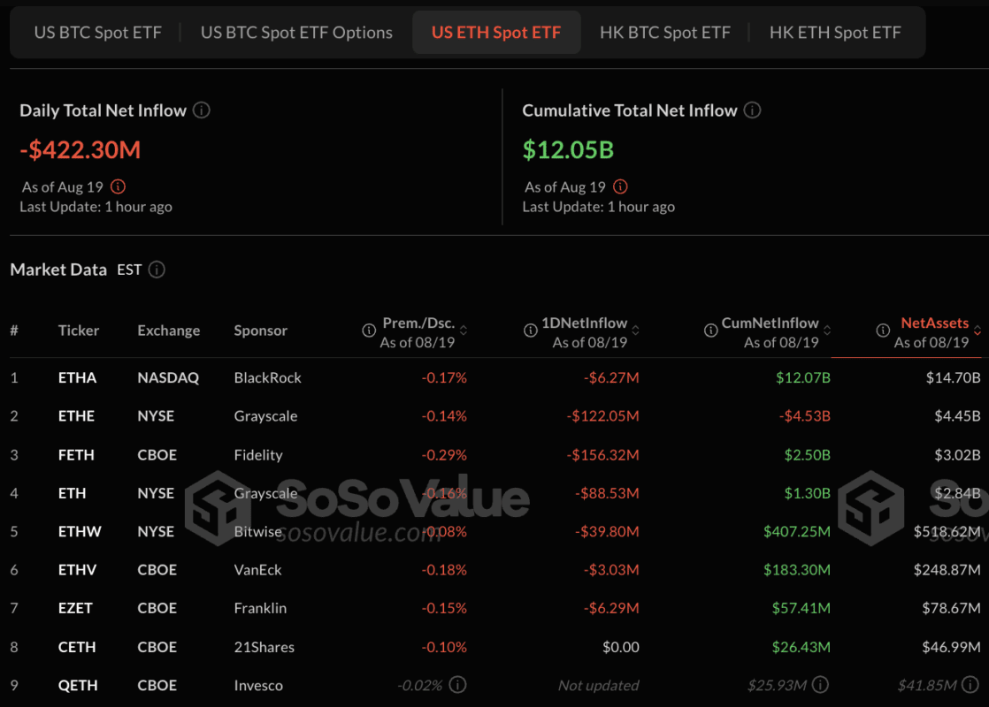
Task: Click QETH's Not updated cell
Action: (599, 685)
